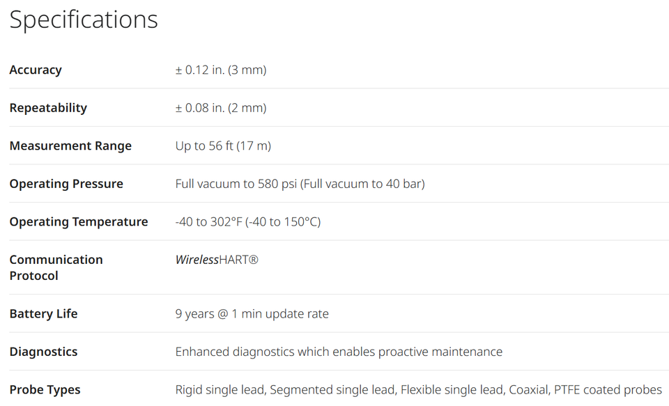Click the 9 years @ 1 min update rate text
The image size is (669, 406).
pos(252,314)
